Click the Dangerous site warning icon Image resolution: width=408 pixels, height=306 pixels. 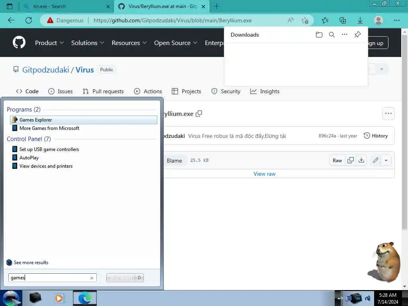[x=50, y=20]
